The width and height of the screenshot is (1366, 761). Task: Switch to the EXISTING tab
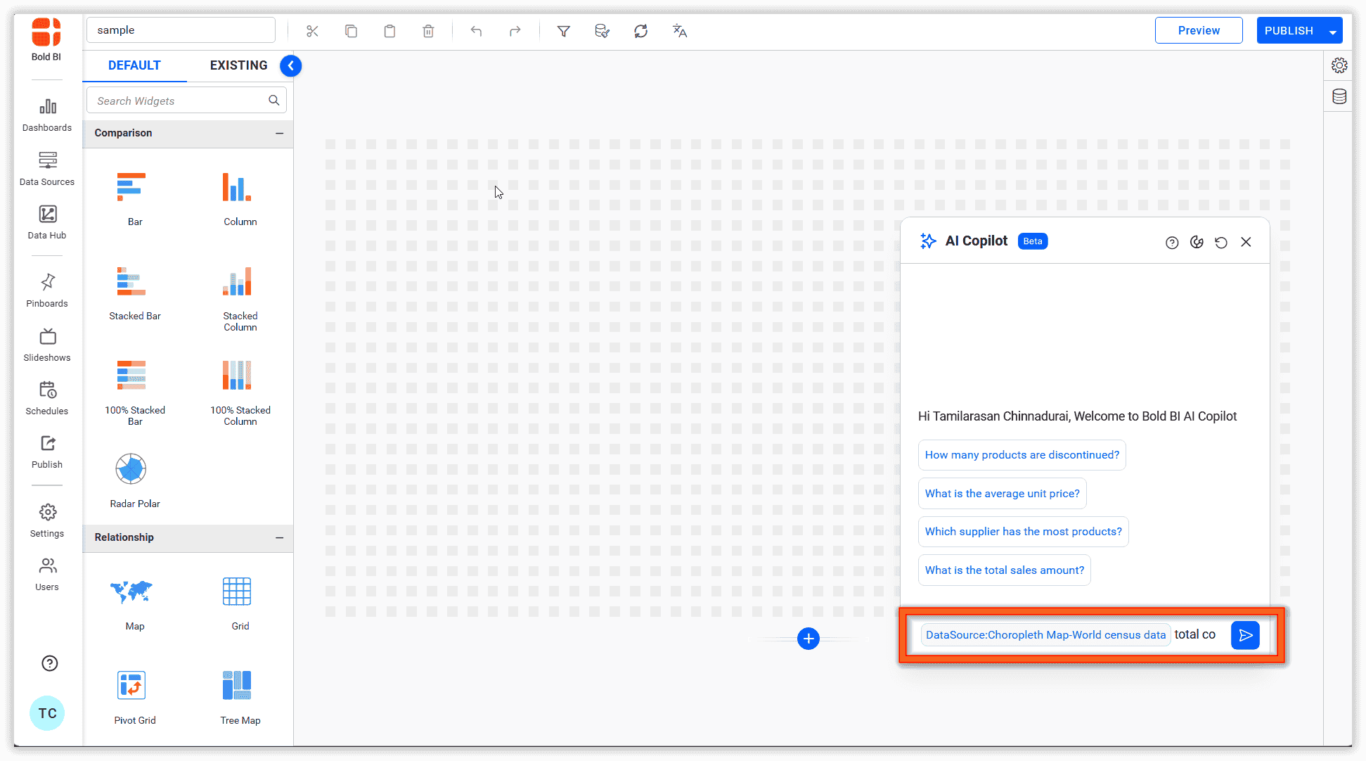pyautogui.click(x=238, y=65)
